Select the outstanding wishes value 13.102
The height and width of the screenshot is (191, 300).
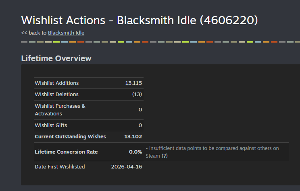pos(133,136)
